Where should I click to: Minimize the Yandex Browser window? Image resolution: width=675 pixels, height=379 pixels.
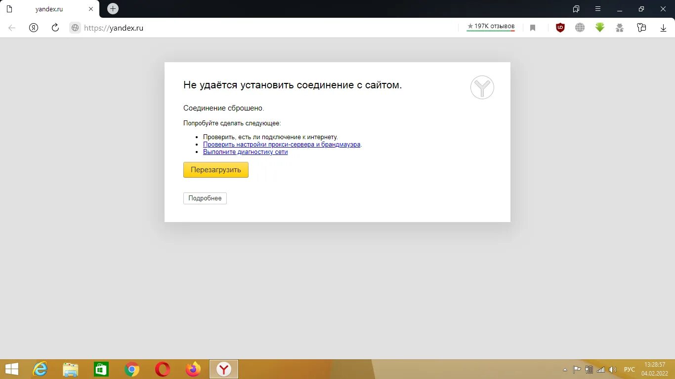click(620, 9)
